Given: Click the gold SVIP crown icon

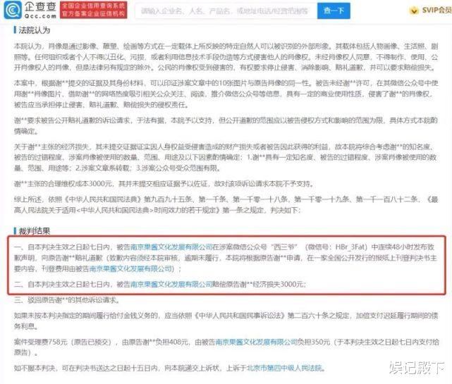Looking at the screenshot, I should [414, 11].
